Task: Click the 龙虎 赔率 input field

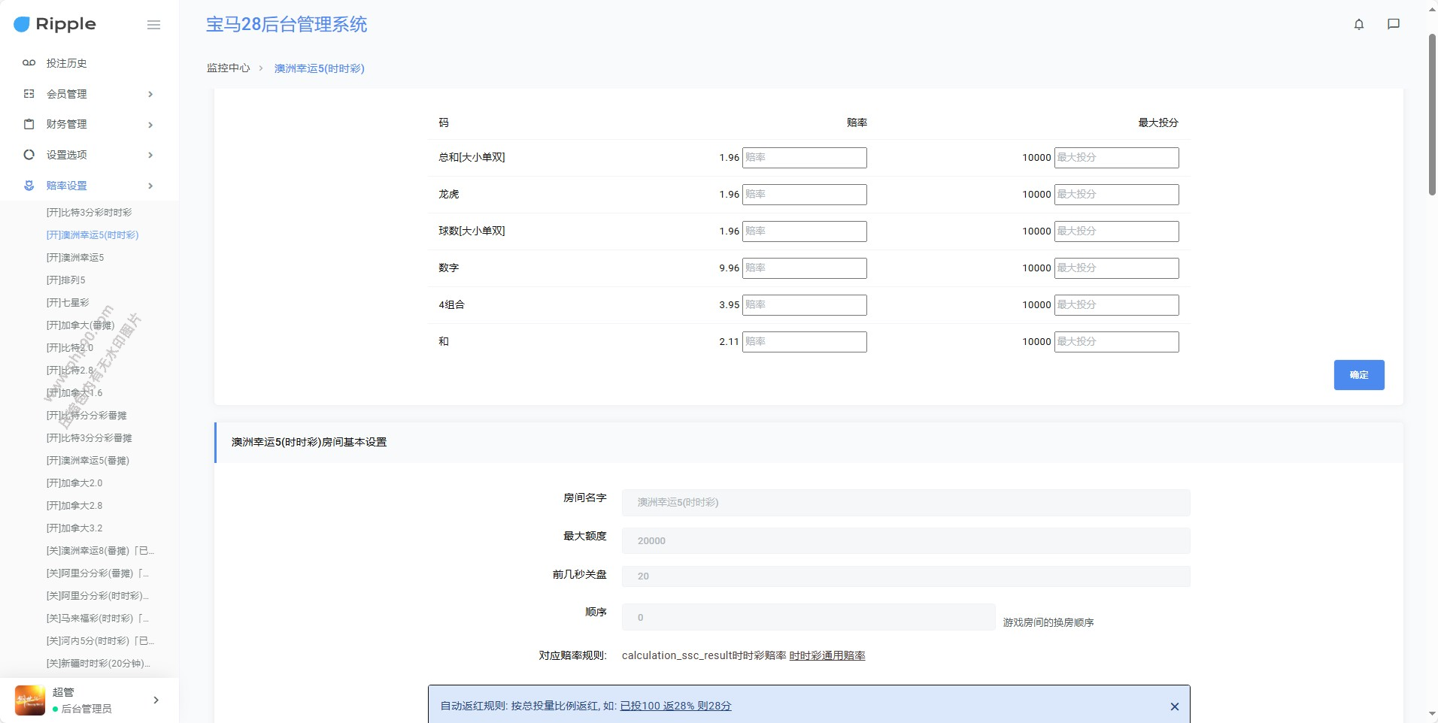Action: click(804, 195)
